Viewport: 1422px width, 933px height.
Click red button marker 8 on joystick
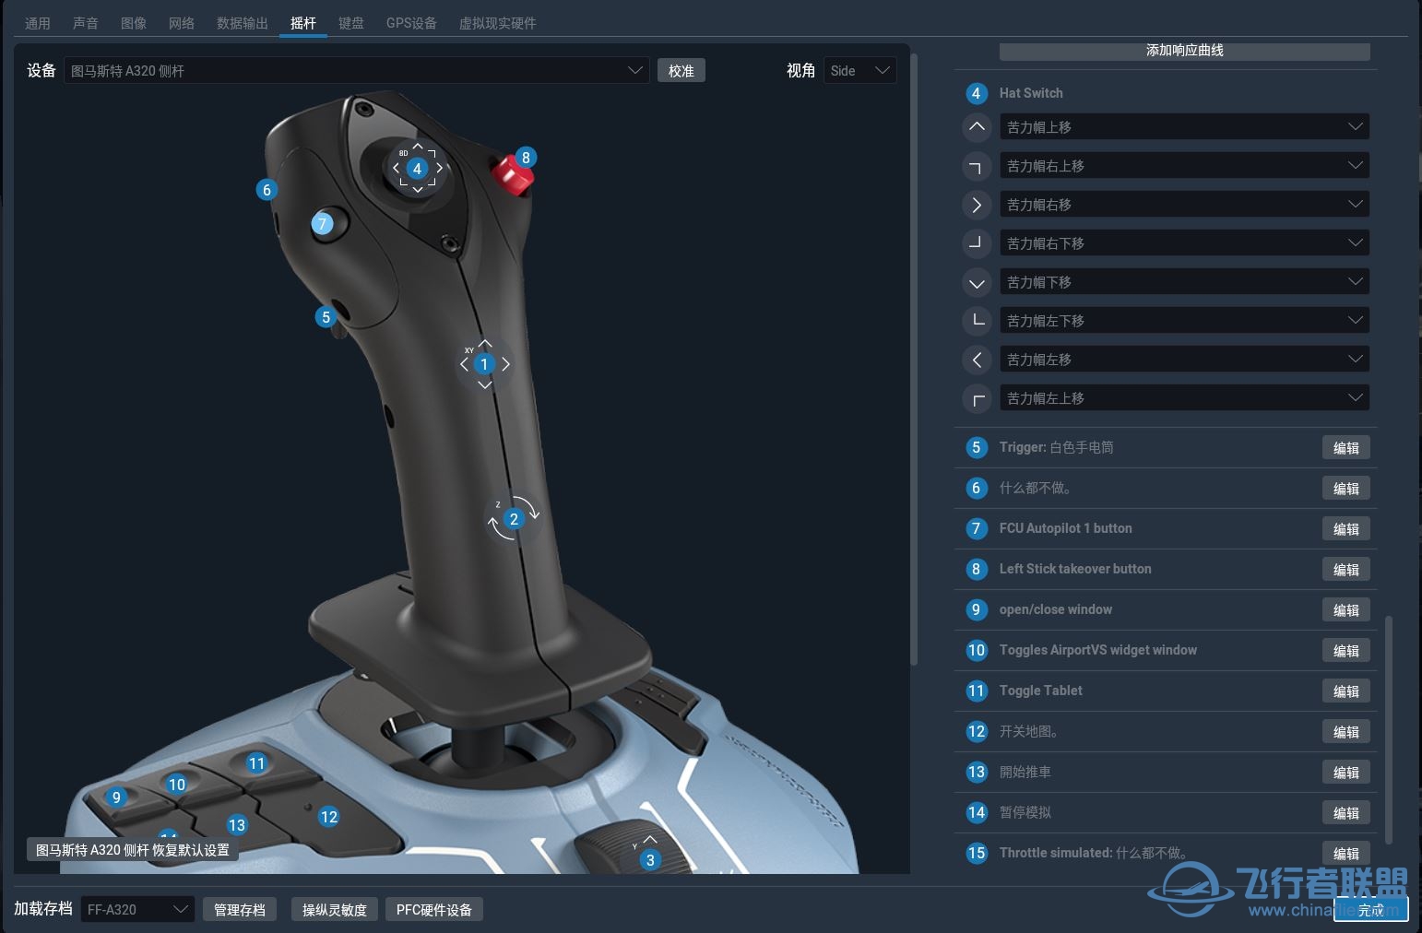[x=526, y=158]
